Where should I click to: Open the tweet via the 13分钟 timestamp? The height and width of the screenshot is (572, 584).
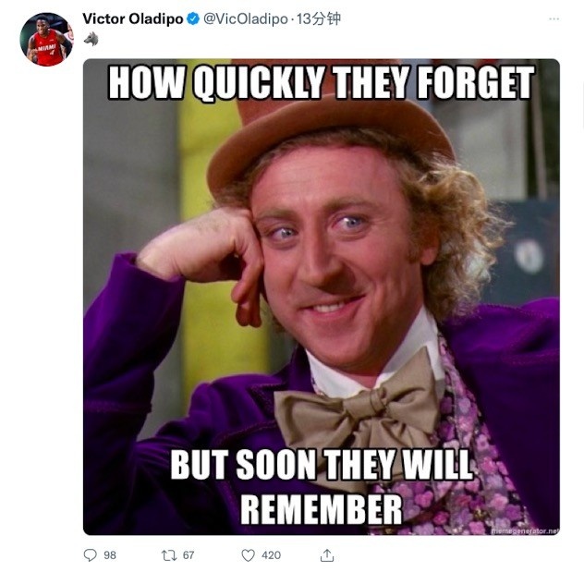click(x=319, y=18)
